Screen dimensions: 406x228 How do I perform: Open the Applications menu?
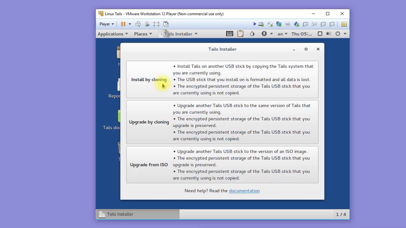[x=113, y=34]
